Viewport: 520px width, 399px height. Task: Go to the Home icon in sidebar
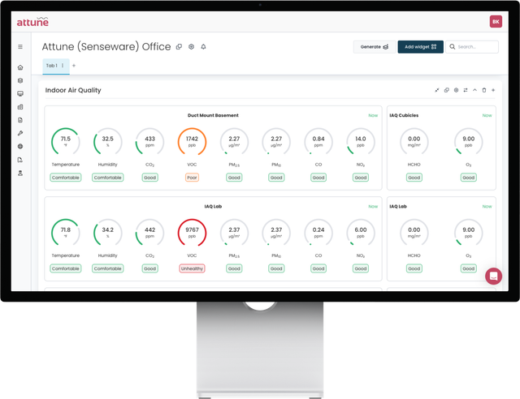(20, 67)
